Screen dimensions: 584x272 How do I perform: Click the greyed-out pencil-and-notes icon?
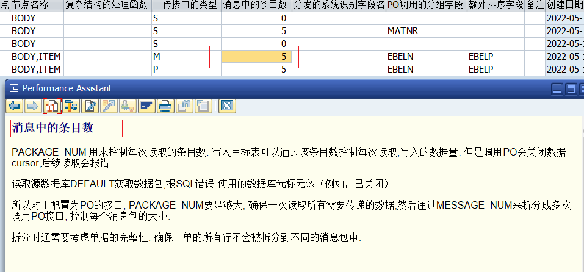tap(109, 106)
